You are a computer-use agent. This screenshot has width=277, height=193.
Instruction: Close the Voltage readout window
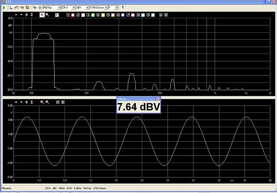(x=158, y=99)
